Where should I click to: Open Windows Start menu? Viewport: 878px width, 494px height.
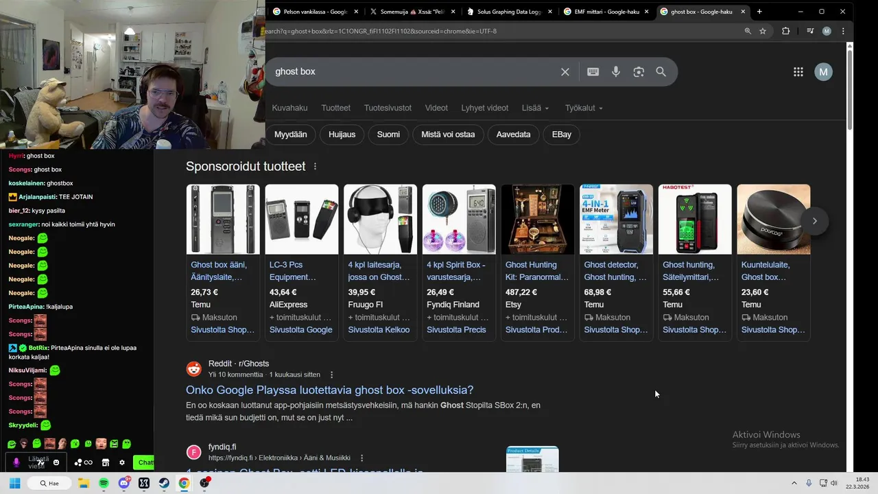pyautogui.click(x=14, y=483)
